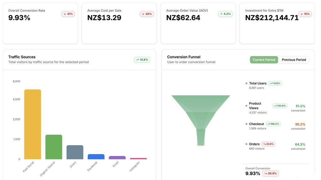Click the 130.9% trend badge beside Product Views

pos(280,106)
